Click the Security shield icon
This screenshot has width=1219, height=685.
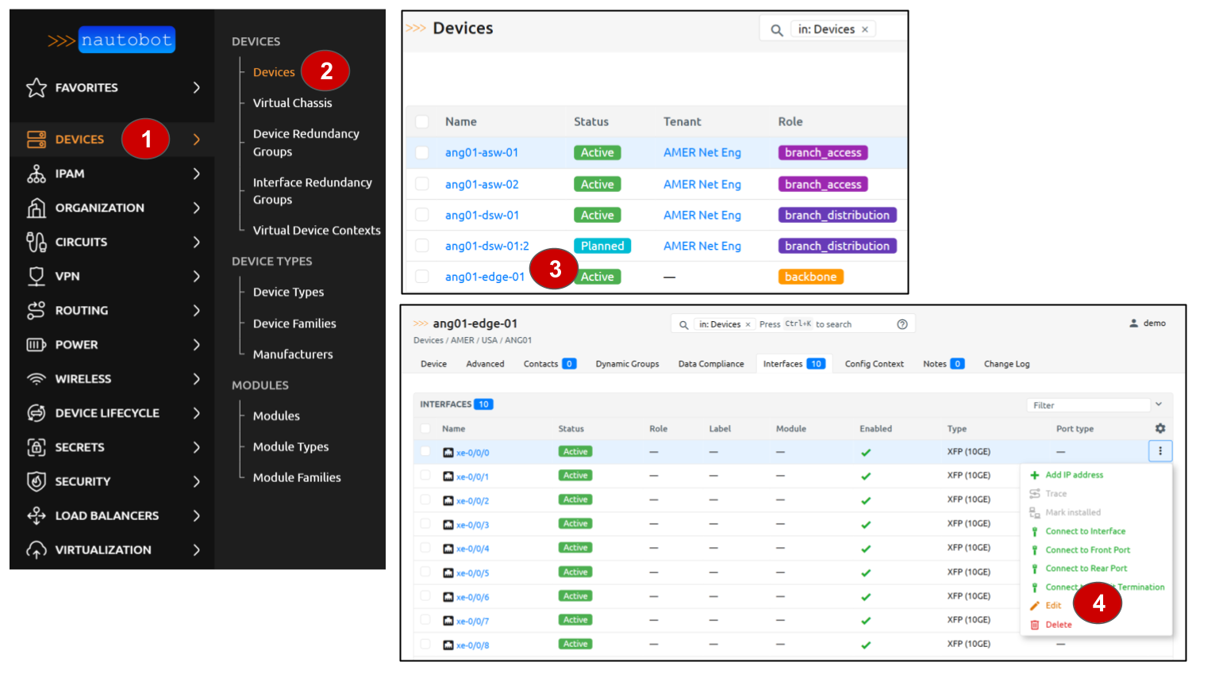37,481
